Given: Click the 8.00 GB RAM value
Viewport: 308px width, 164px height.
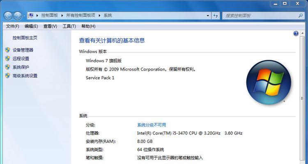Looking at the screenshot, I should (x=145, y=141).
